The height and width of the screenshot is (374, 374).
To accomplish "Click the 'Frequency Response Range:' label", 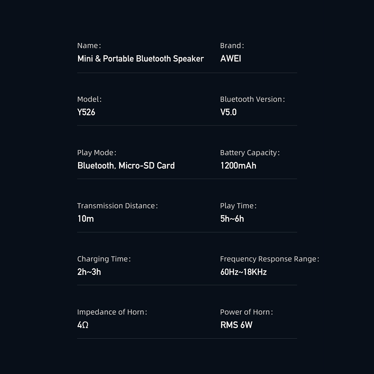I will pyautogui.click(x=270, y=259).
